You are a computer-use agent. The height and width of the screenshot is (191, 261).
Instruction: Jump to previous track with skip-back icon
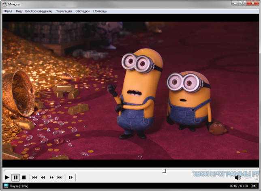pos(34,177)
